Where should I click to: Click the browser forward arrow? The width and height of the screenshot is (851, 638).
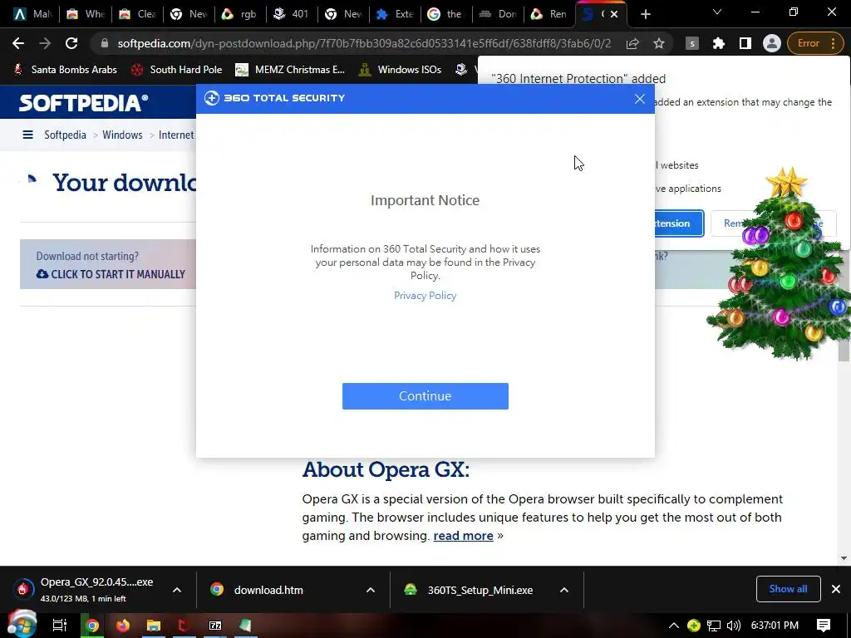(x=45, y=43)
